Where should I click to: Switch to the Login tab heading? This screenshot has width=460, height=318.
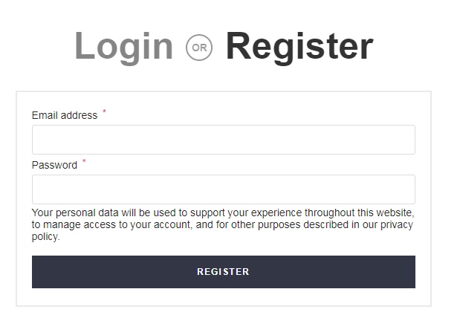(x=123, y=47)
